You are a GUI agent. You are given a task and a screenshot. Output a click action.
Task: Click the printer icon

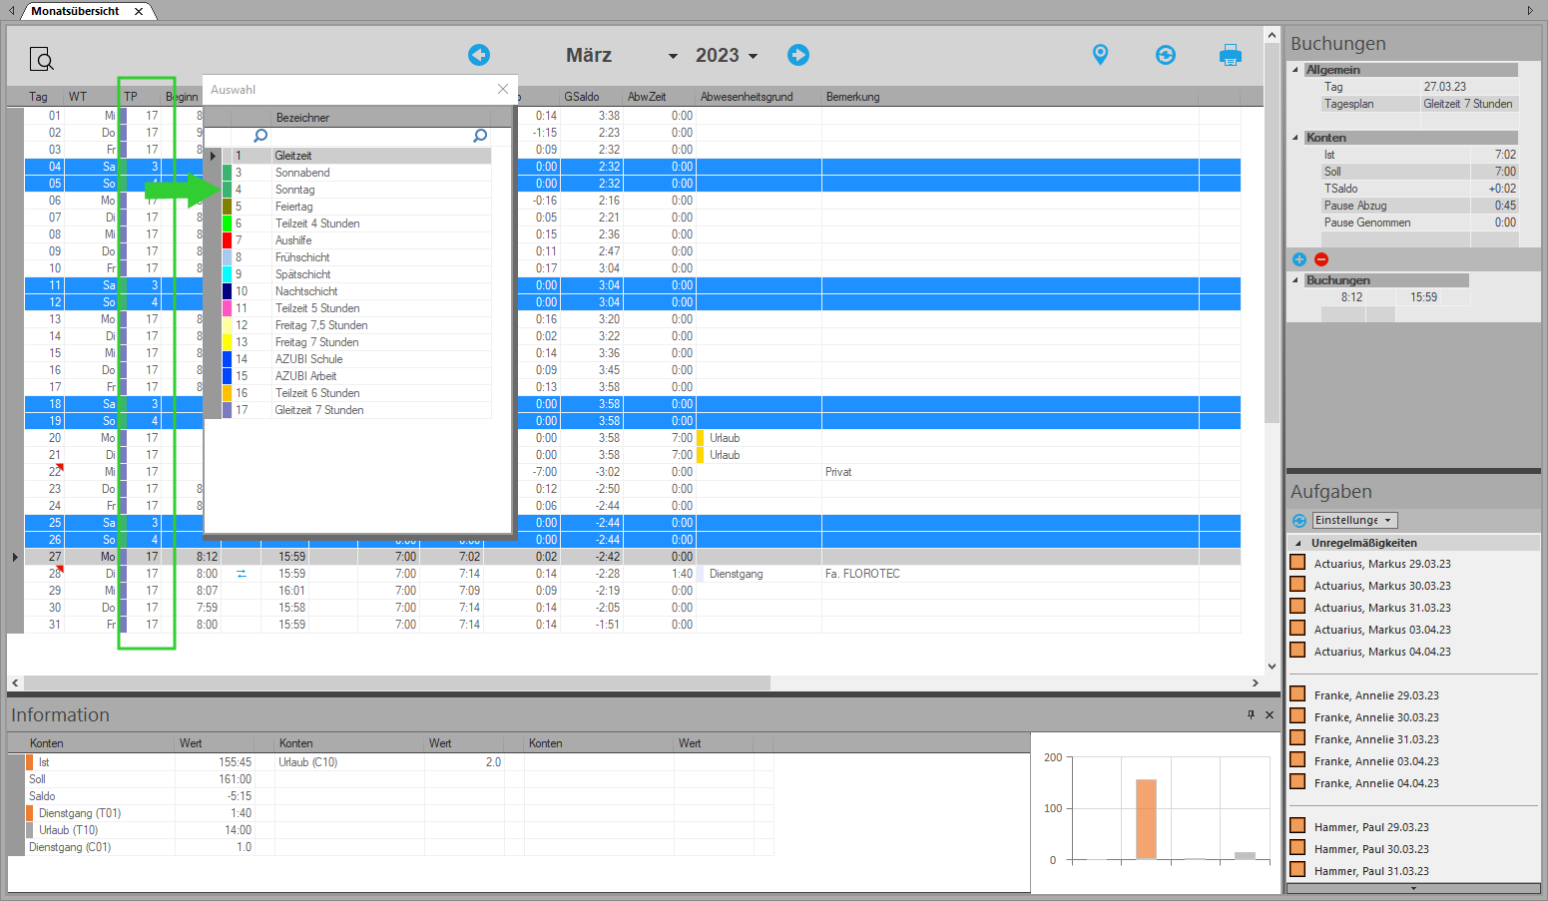pyautogui.click(x=1230, y=55)
